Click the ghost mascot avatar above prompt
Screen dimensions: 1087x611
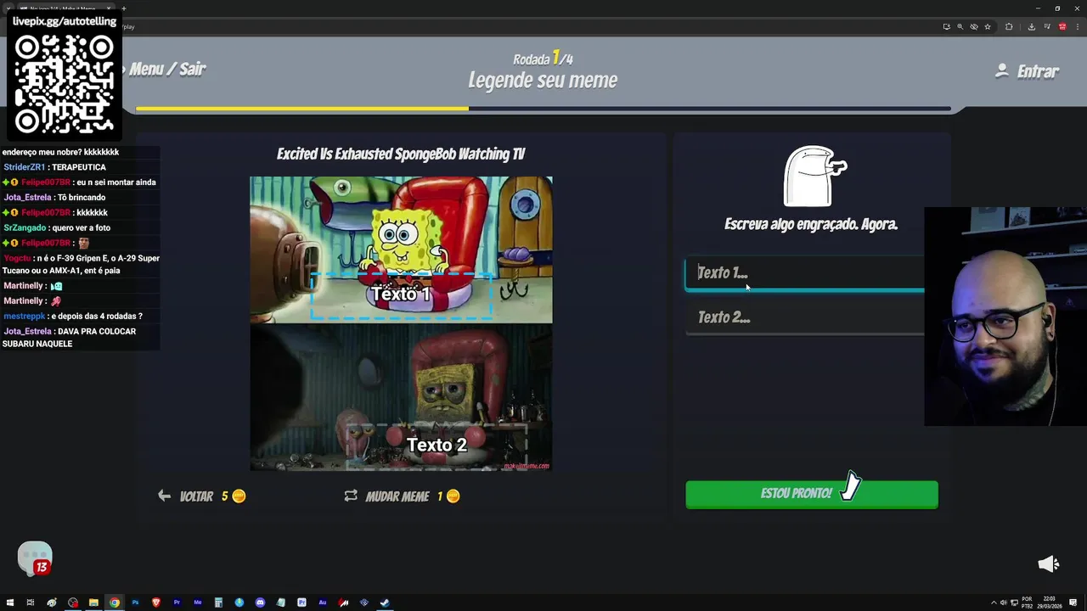[x=814, y=177]
